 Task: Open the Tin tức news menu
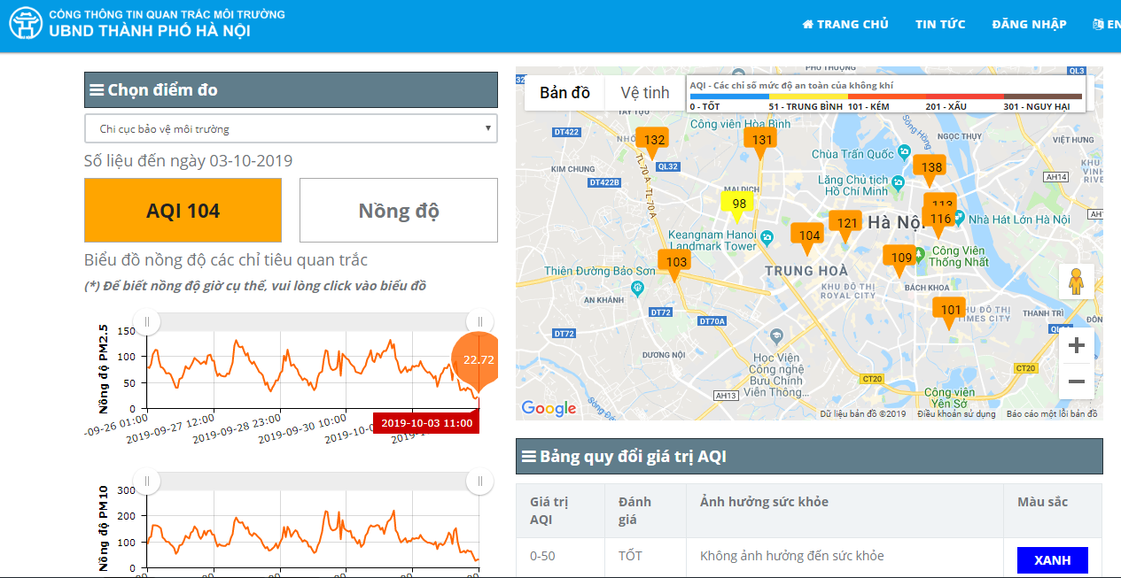pos(940,24)
